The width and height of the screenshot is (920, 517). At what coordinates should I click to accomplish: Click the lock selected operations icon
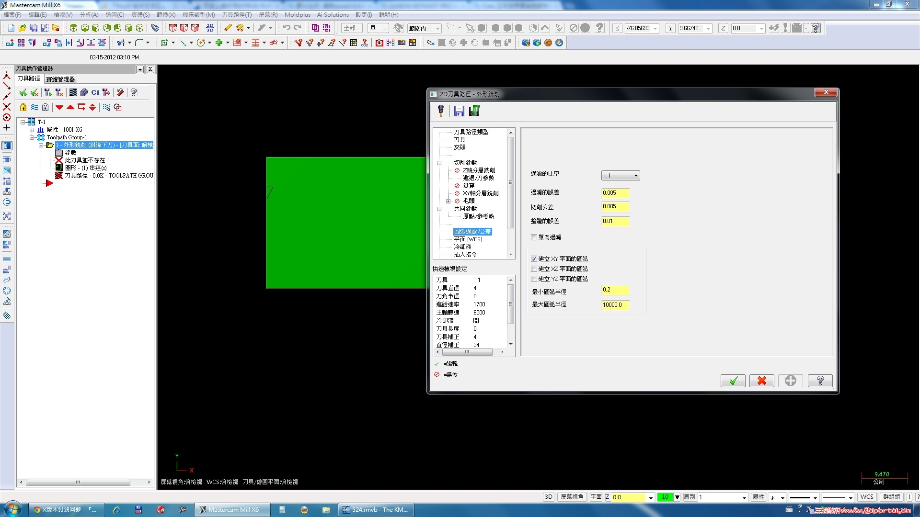(23, 107)
